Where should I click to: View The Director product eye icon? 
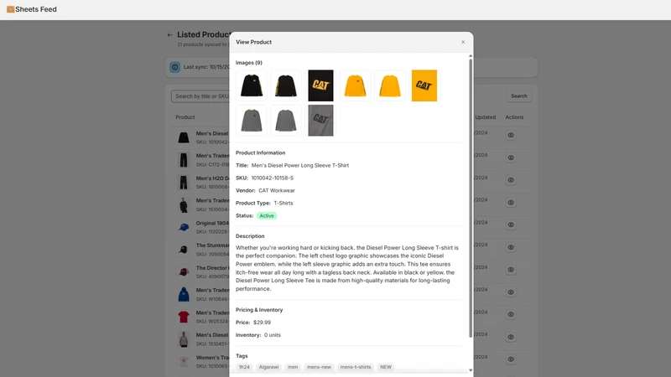tap(511, 270)
